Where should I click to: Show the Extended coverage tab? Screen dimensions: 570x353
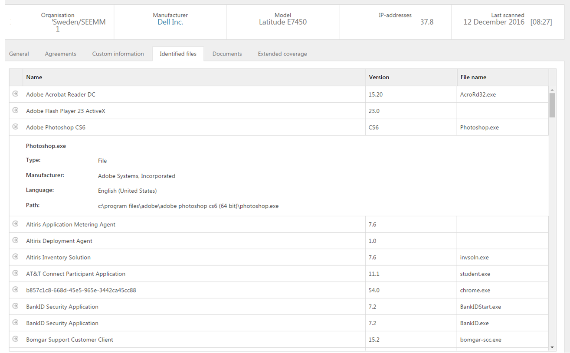282,54
